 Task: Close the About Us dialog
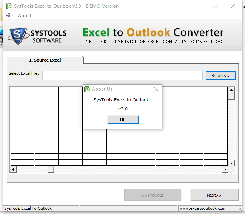[x=156, y=89]
